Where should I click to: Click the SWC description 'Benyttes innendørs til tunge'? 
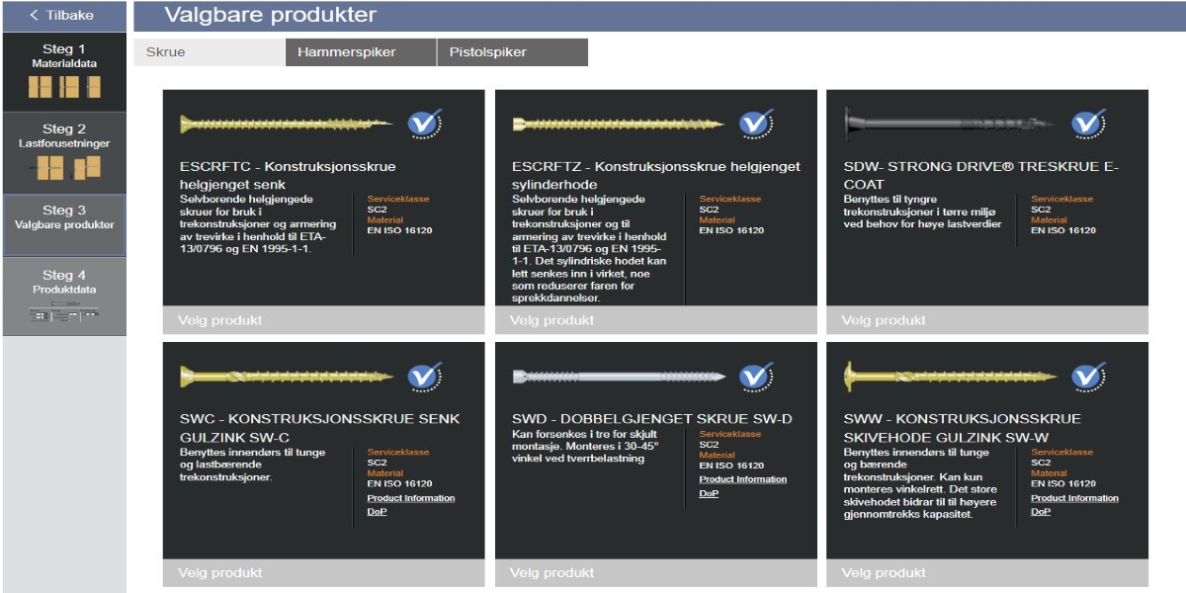[251, 465]
